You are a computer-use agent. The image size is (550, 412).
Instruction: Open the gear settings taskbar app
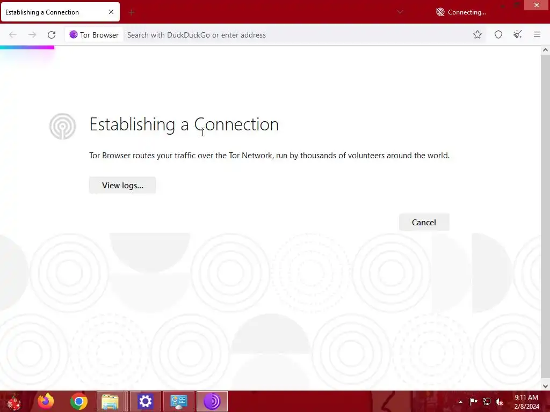(x=145, y=401)
